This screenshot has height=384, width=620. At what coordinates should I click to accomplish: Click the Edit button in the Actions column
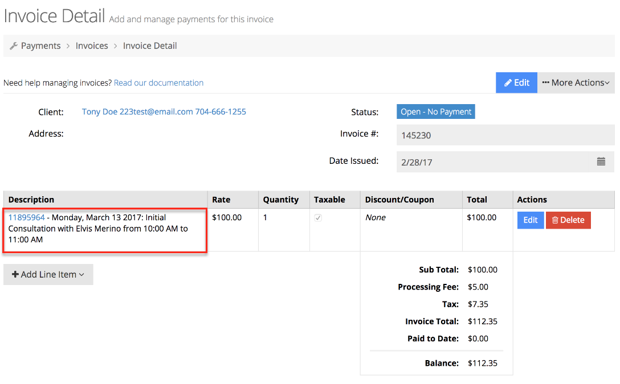[530, 220]
